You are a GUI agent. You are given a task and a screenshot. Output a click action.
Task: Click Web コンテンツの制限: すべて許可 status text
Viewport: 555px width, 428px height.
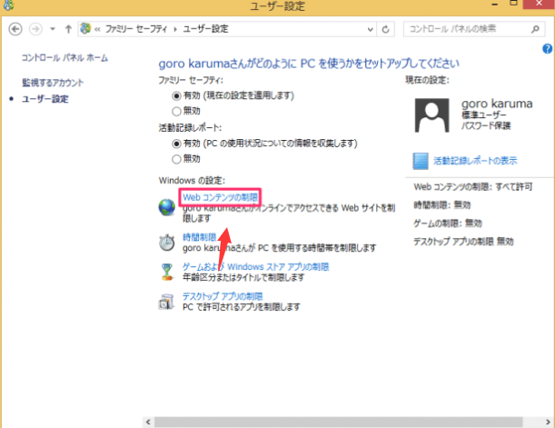pos(473,187)
